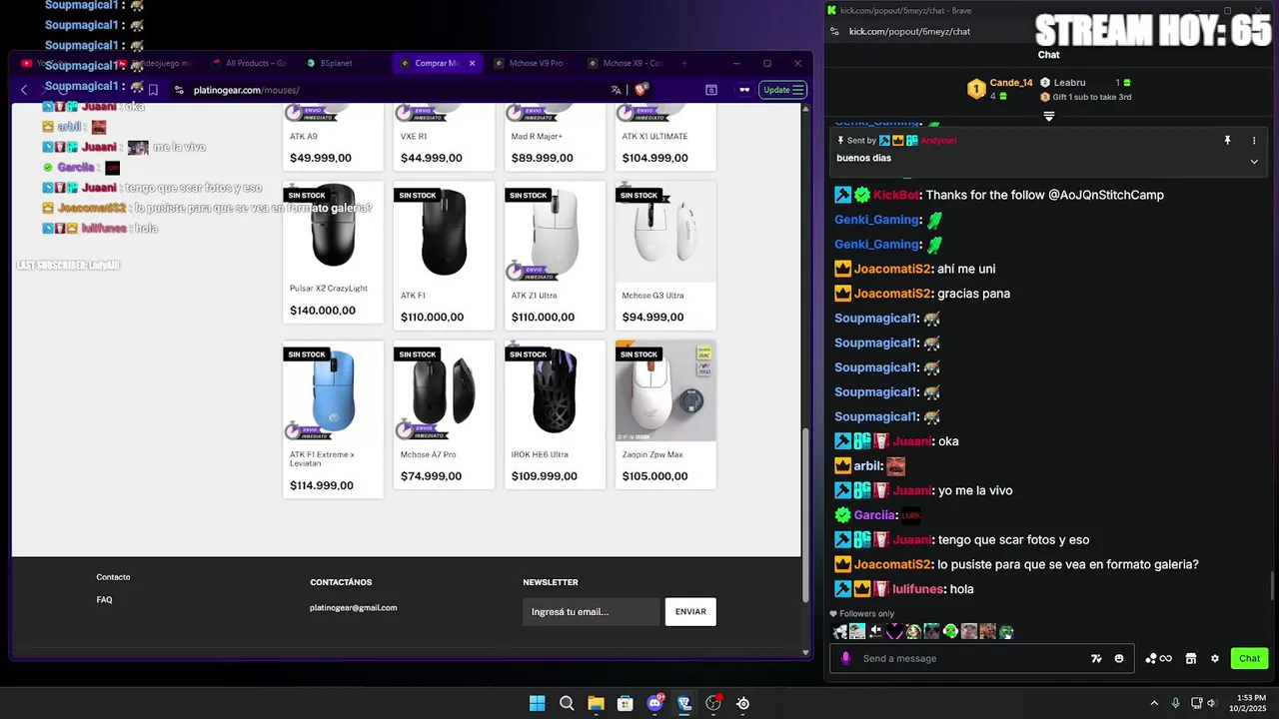
Task: Open the blue ATK F1 Extreme x Leviatan image
Action: point(333,390)
